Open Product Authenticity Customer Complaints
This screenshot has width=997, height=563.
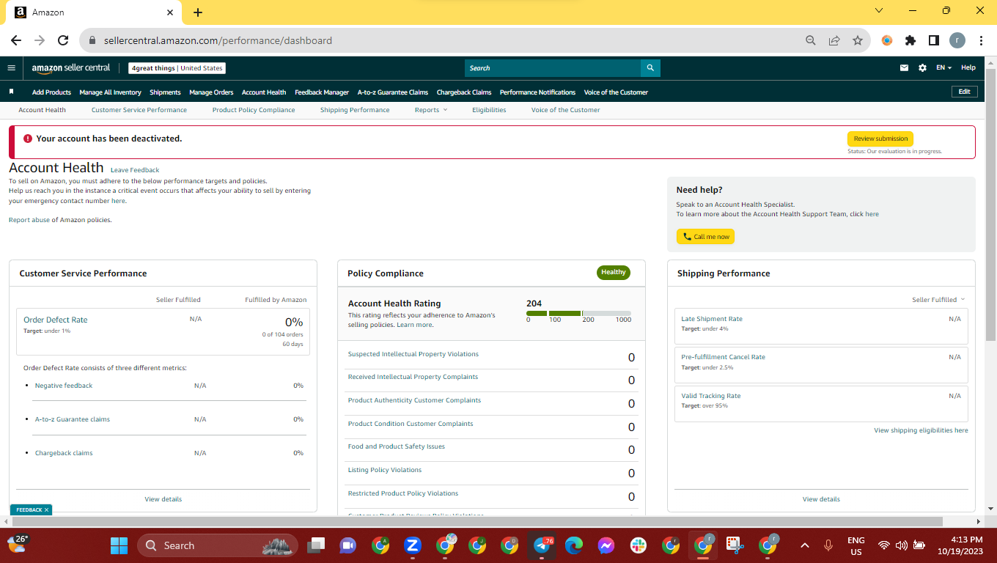point(414,400)
